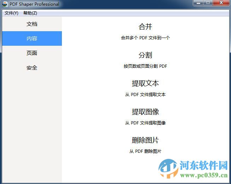Click the description 从 PDF 文件提取图像
This screenshot has width=231, height=184.
pyautogui.click(x=145, y=123)
